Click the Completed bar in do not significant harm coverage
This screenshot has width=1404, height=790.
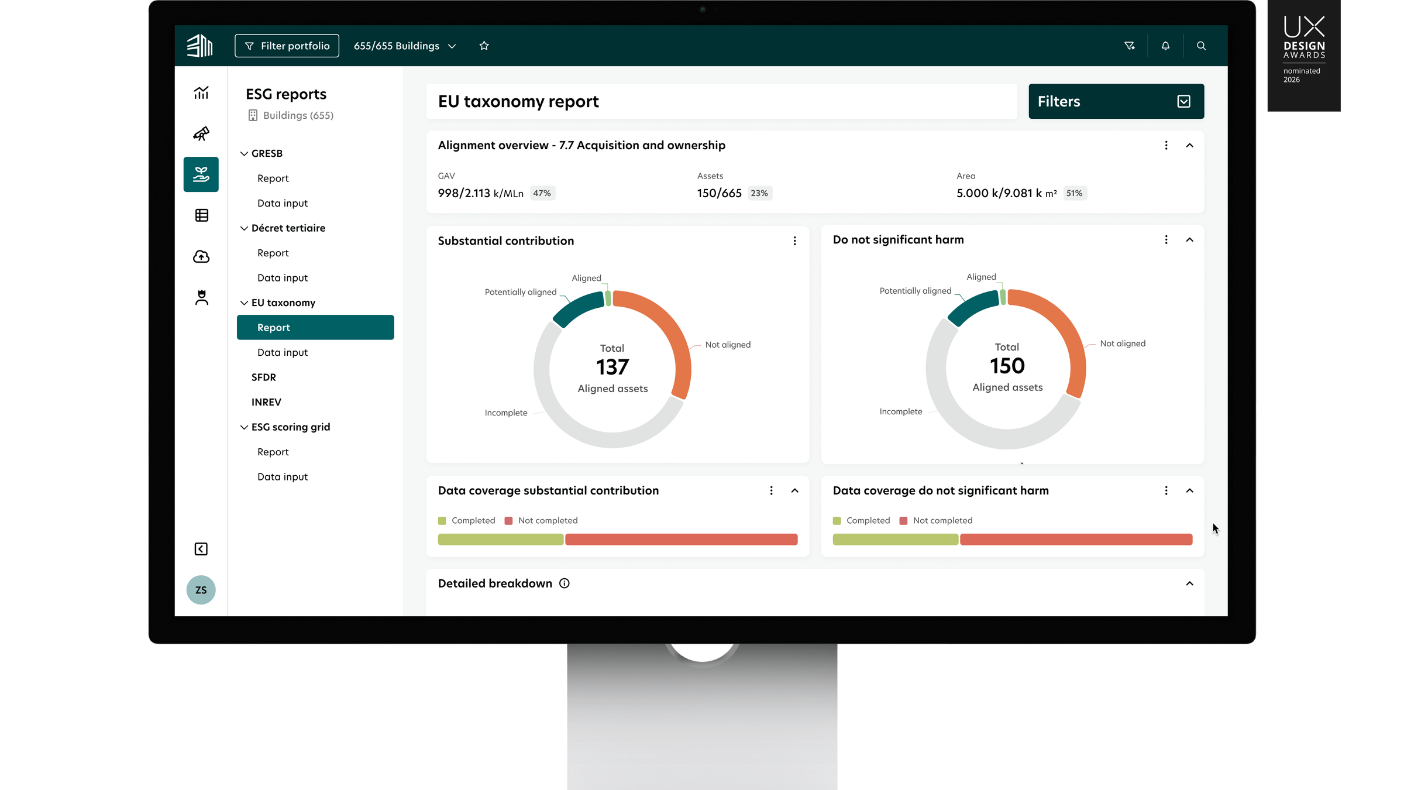[x=896, y=540]
